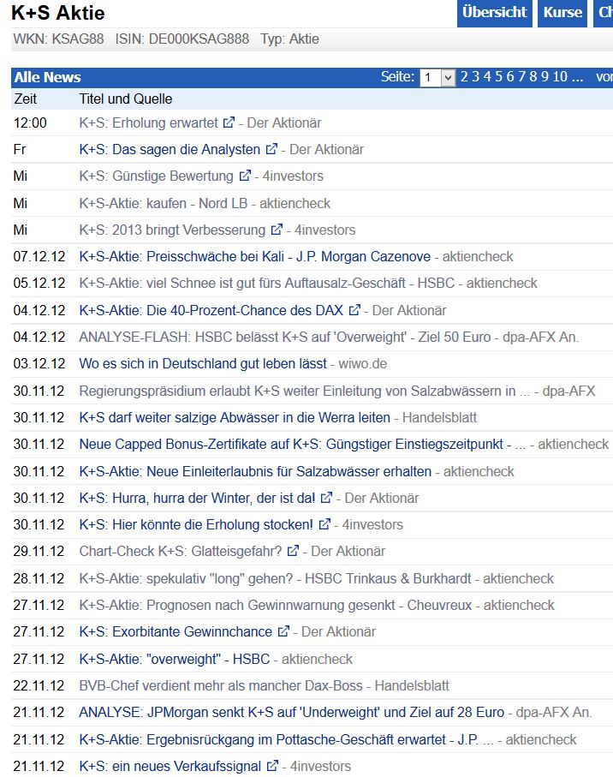Viewport: 613px width, 777px height.
Task: Go to news page 2
Action: 465,77
